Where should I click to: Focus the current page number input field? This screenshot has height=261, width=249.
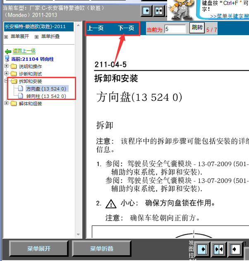coord(175,29)
